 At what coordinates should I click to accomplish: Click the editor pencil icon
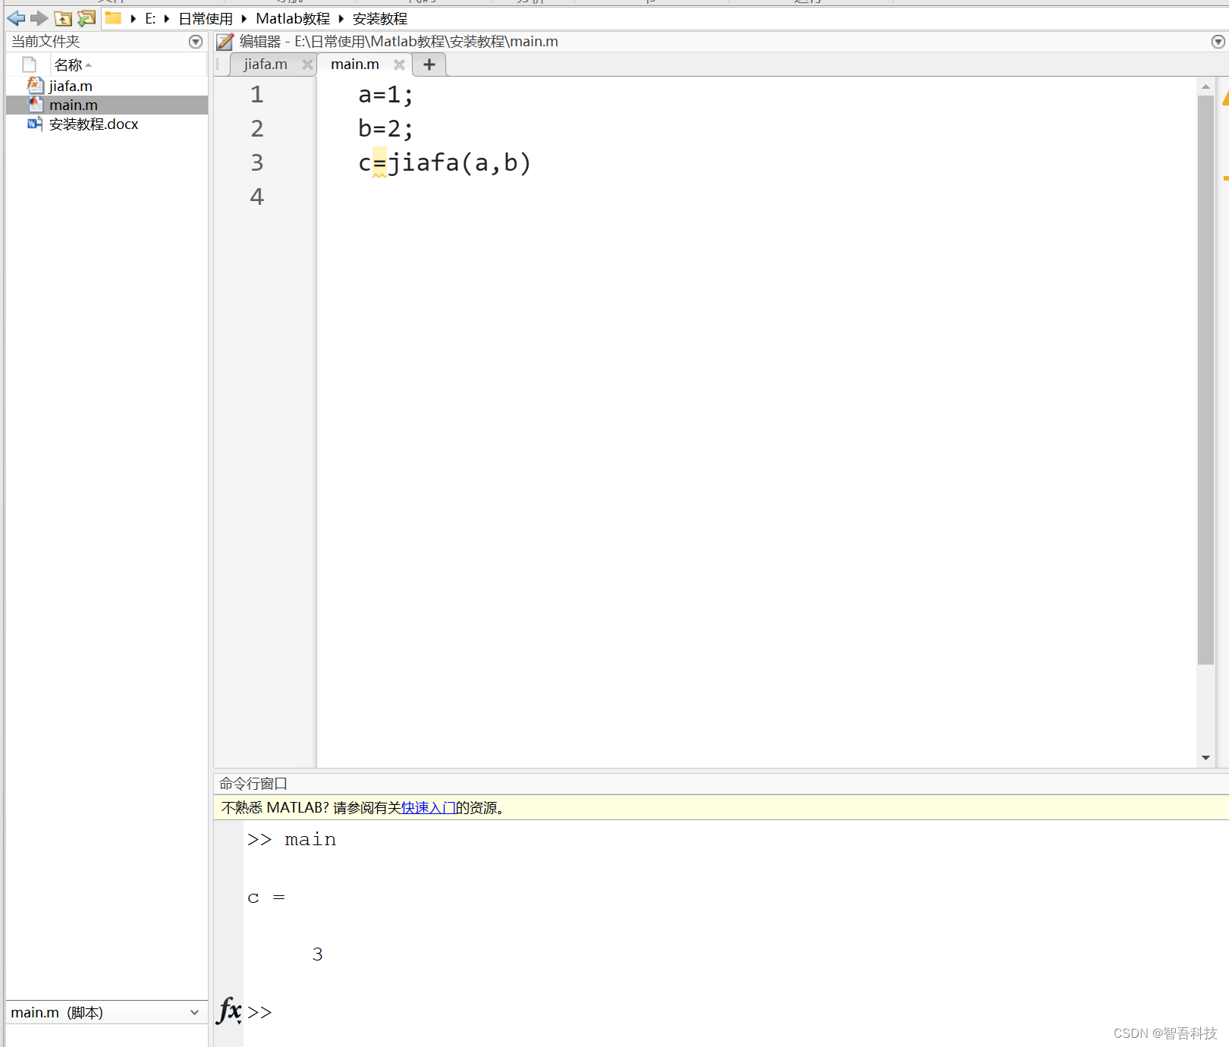(x=224, y=41)
